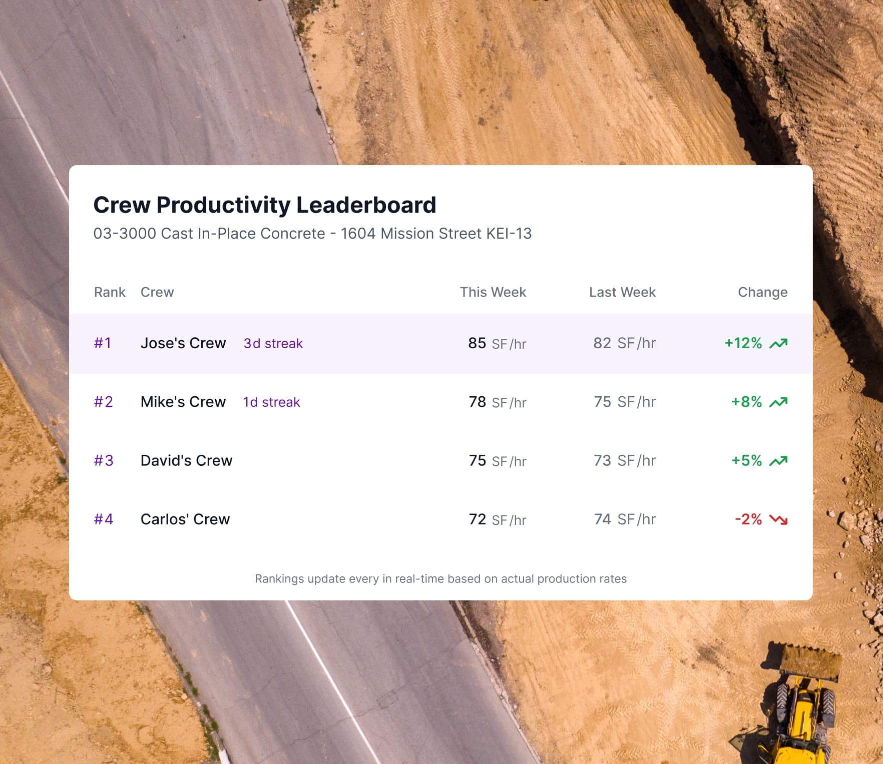Click the Crew column header
The width and height of the screenshot is (883, 764).
[x=157, y=292]
